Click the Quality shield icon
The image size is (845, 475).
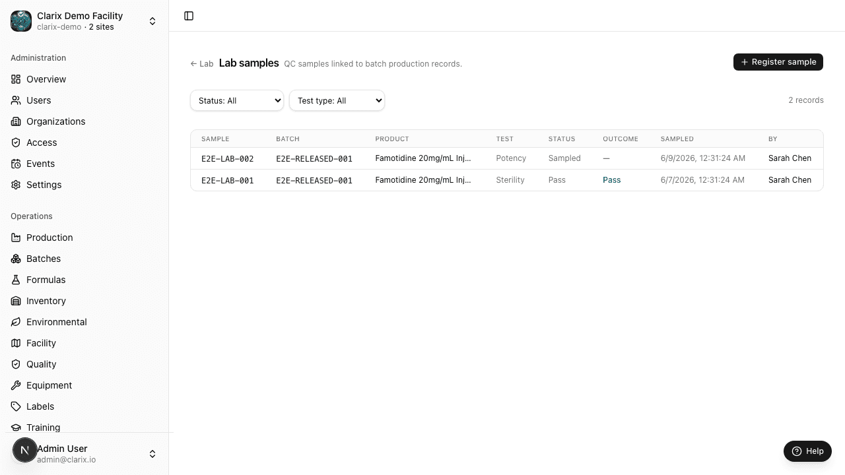16,364
